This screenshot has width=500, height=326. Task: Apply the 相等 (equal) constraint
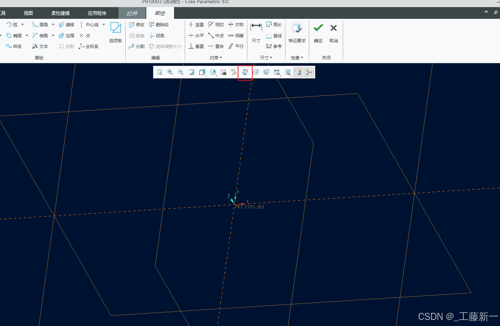(236, 36)
